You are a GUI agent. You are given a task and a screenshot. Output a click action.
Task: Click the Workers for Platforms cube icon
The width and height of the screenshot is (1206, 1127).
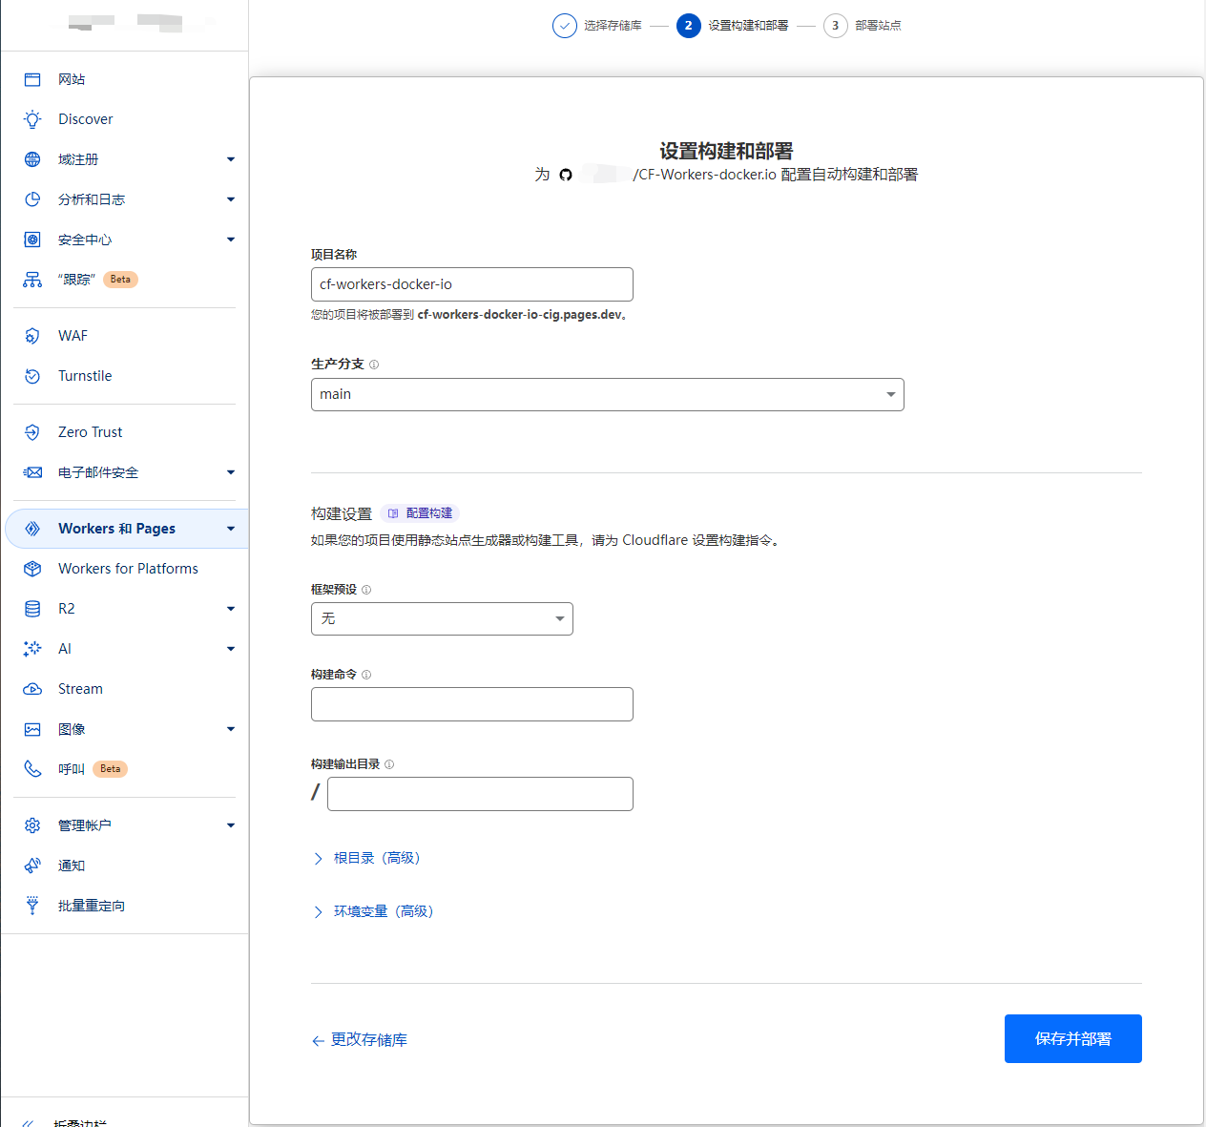click(x=32, y=569)
